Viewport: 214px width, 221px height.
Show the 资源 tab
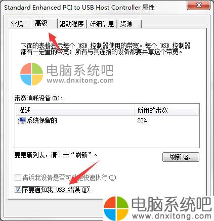point(126,24)
